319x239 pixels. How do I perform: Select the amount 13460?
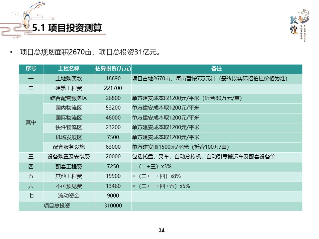pos(113,186)
